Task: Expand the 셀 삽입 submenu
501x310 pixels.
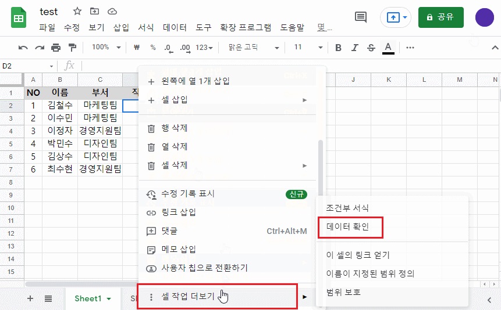Action: point(227,100)
